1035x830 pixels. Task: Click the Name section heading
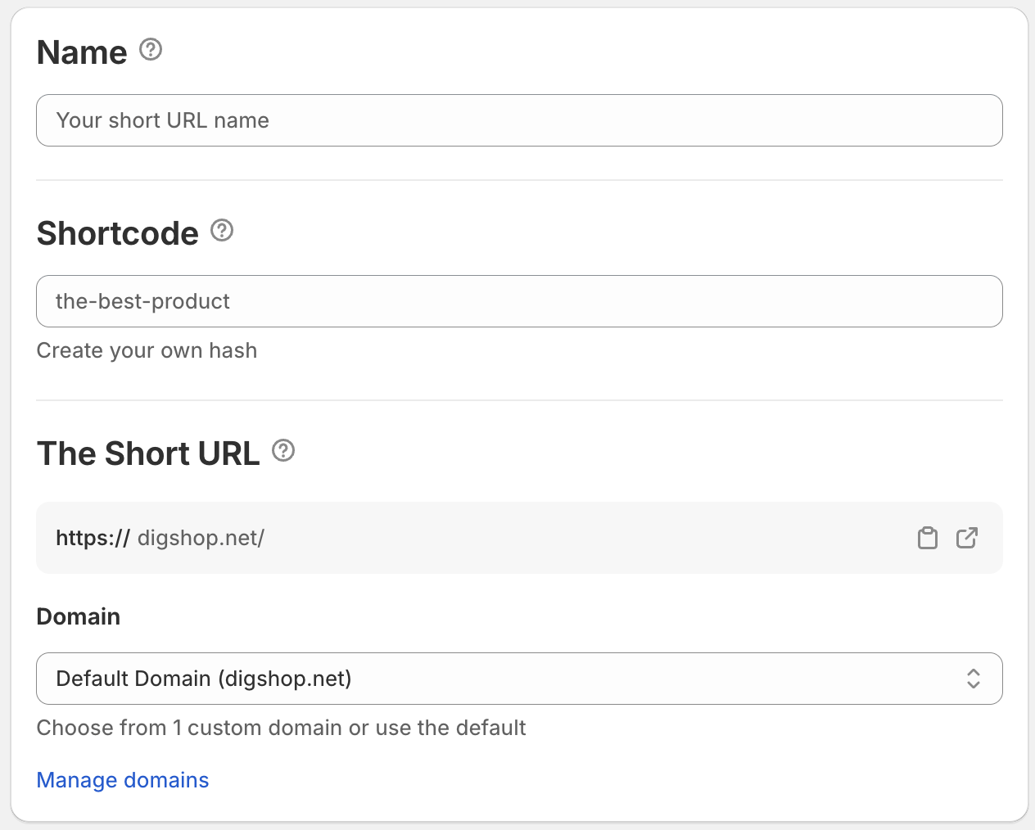point(81,52)
